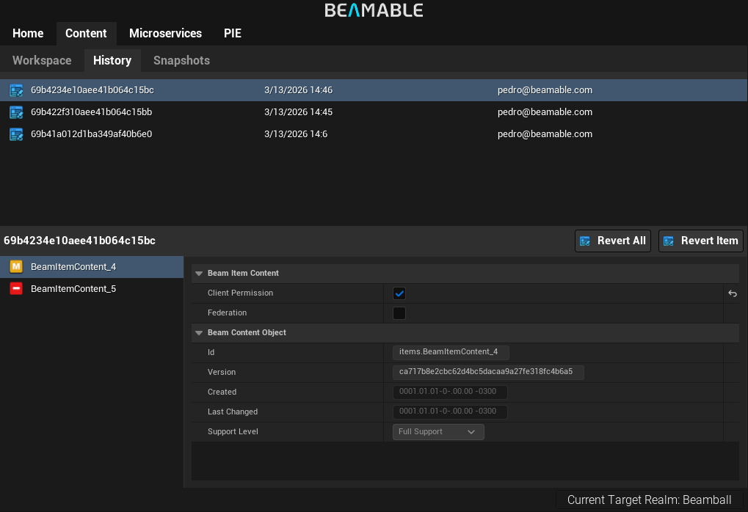Click the manifest icon beside 69b41a012d1ba349af40b6e0
This screenshot has width=748, height=512.
(16, 134)
